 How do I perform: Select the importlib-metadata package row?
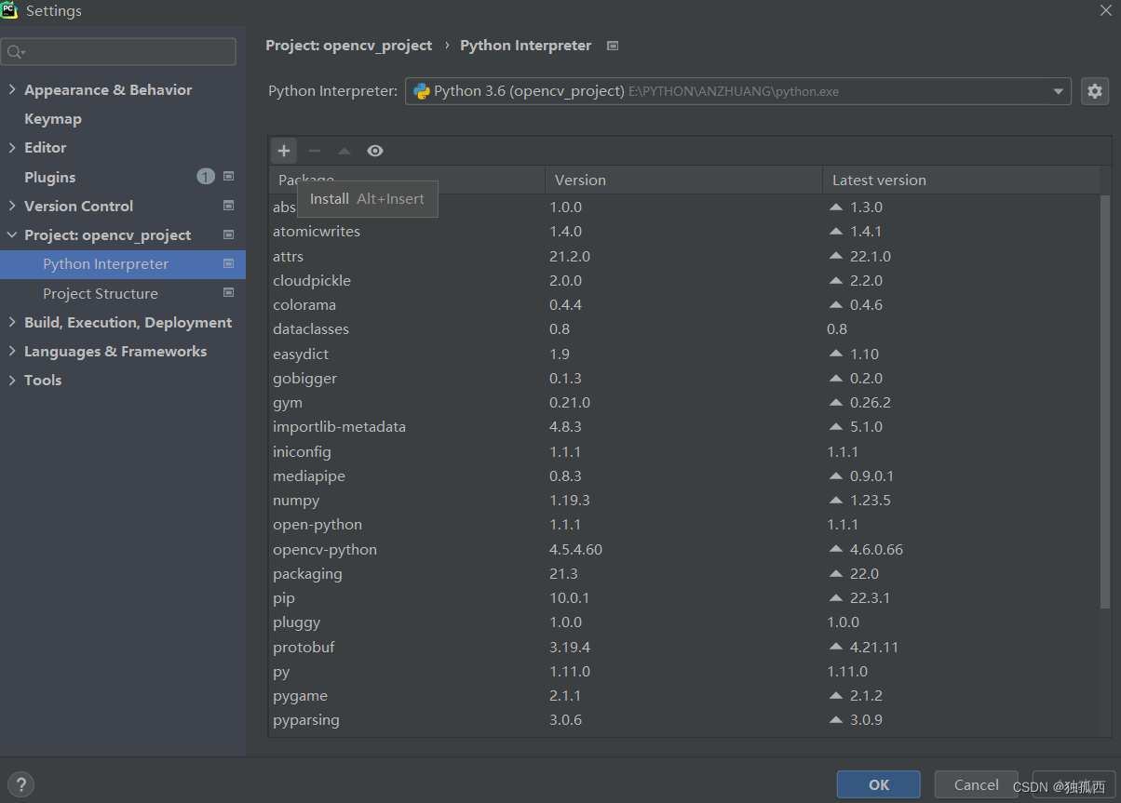click(x=684, y=426)
